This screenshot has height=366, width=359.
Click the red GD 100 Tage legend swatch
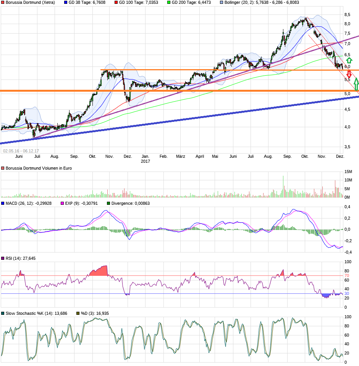pyautogui.click(x=116, y=3)
